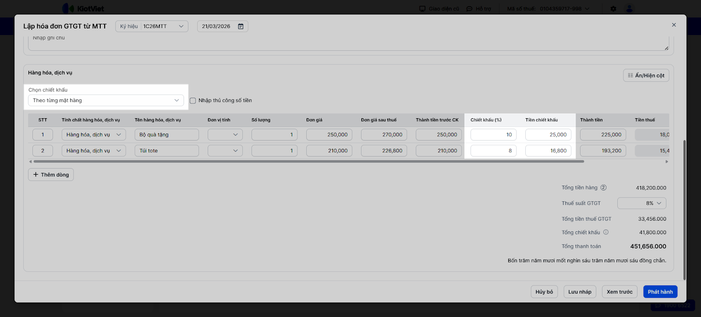Click the Số lượng field for Túi tote
The width and height of the screenshot is (701, 317).
coord(274,151)
